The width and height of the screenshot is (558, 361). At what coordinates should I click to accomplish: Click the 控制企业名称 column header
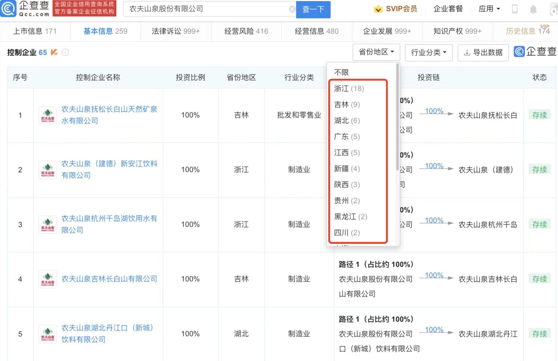tap(98, 77)
